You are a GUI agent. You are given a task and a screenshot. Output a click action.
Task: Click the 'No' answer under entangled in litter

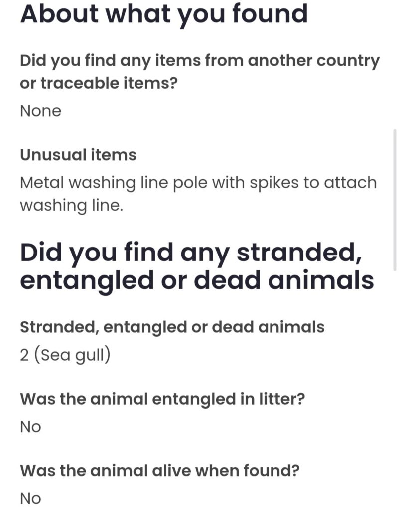pyautogui.click(x=30, y=427)
